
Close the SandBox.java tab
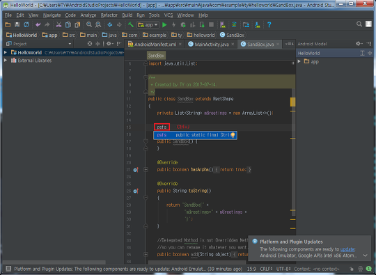pos(278,44)
